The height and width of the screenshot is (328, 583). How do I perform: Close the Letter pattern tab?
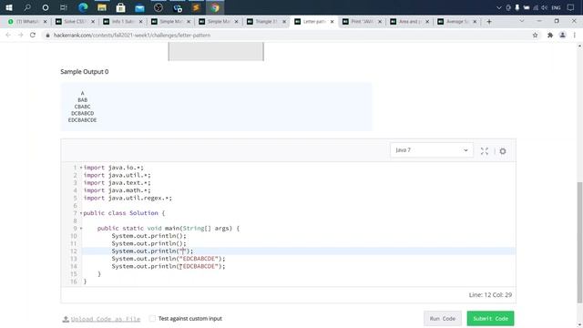click(x=332, y=22)
